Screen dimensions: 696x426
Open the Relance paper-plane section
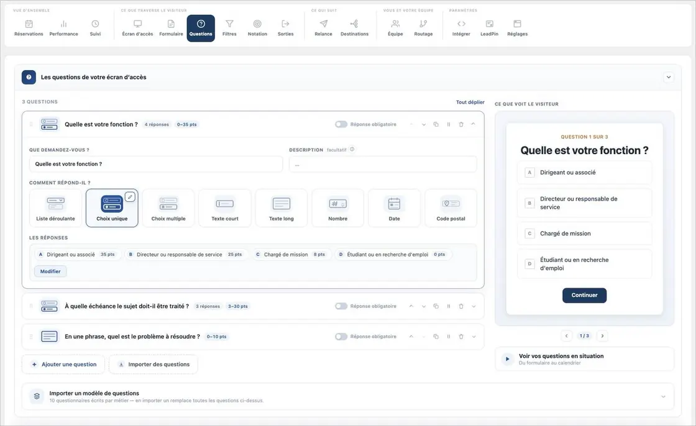[323, 28]
